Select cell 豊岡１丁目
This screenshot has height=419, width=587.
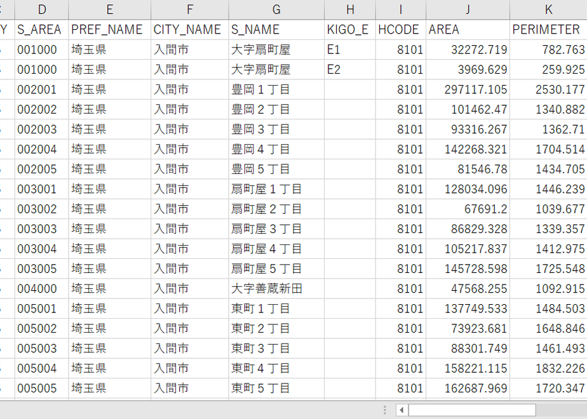click(x=276, y=90)
